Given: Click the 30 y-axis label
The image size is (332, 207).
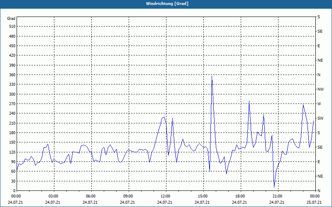Looking at the screenshot, I should (x=13, y=181).
